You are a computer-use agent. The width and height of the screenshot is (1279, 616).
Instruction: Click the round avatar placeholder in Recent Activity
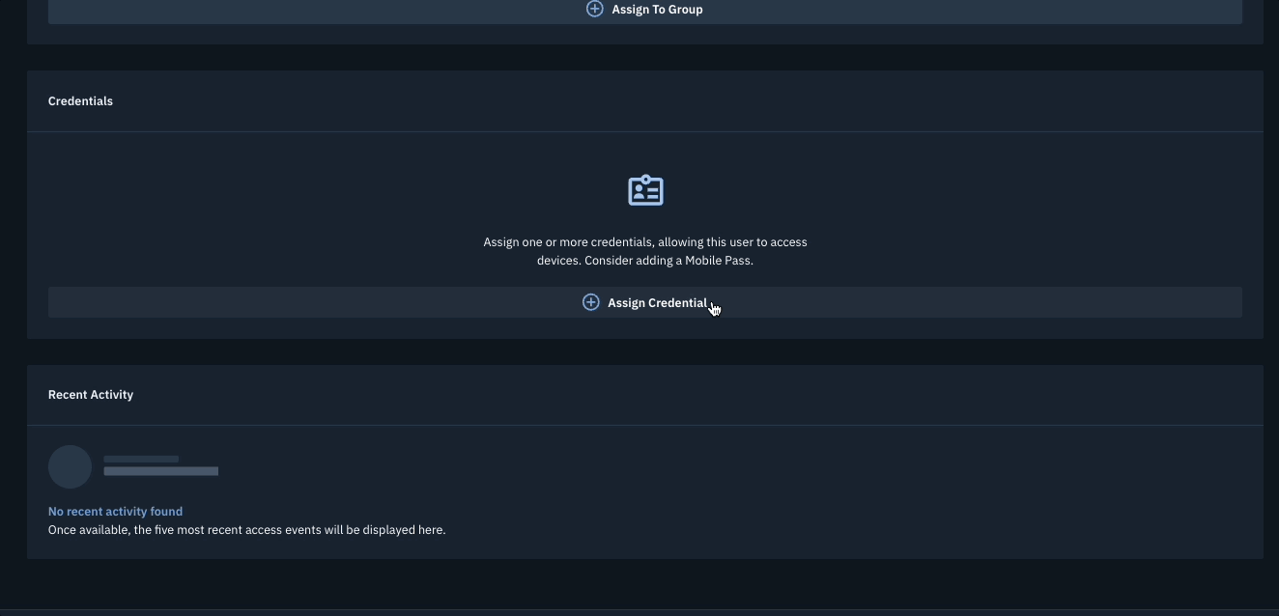[x=70, y=466]
